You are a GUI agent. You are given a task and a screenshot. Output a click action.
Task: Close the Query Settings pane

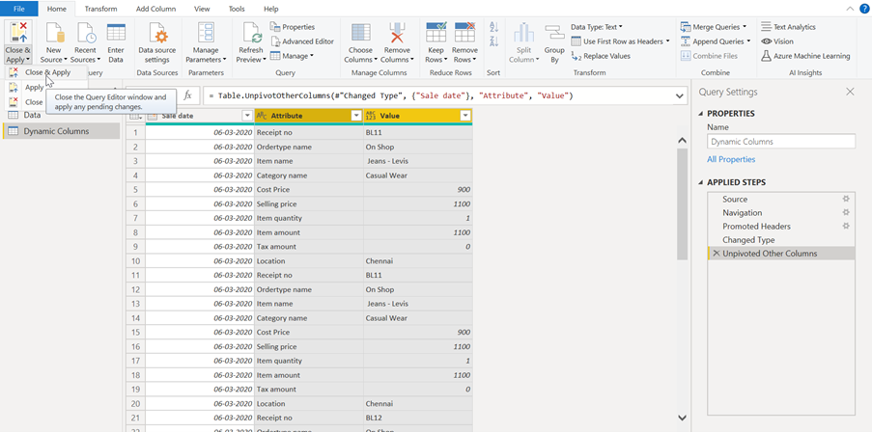(850, 92)
